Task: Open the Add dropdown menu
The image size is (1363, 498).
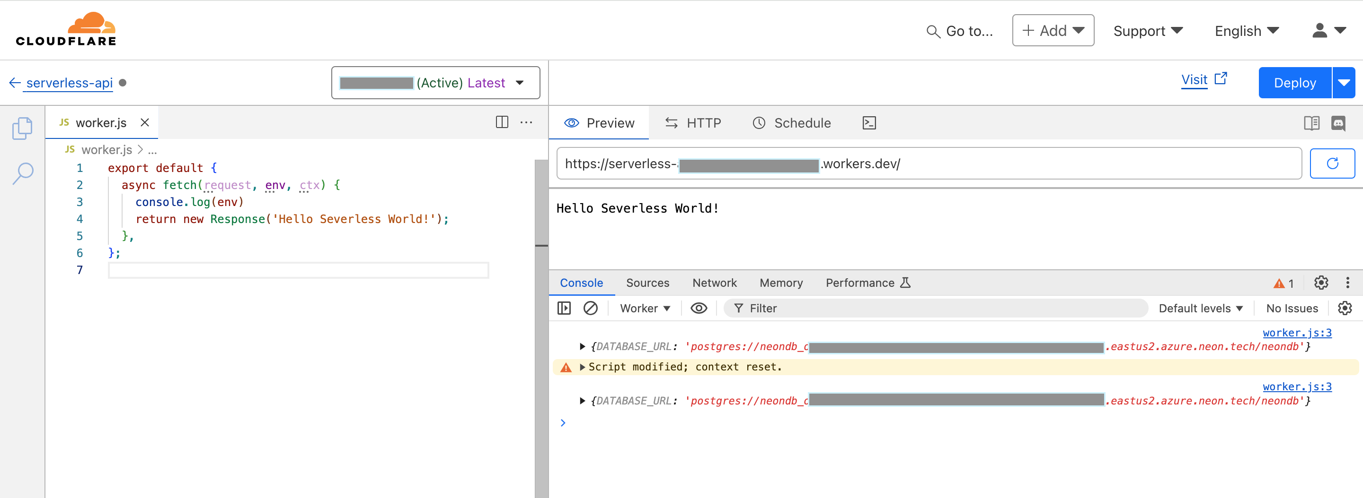Action: pos(1053,31)
